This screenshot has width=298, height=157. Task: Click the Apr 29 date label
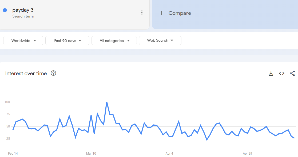tap(247, 153)
